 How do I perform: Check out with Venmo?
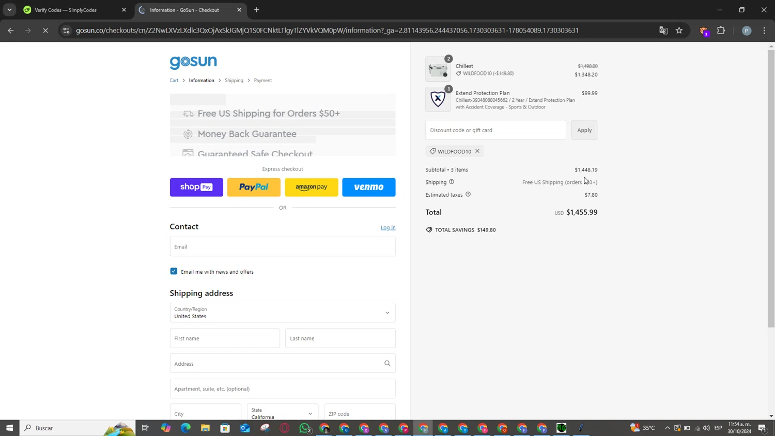[369, 187]
